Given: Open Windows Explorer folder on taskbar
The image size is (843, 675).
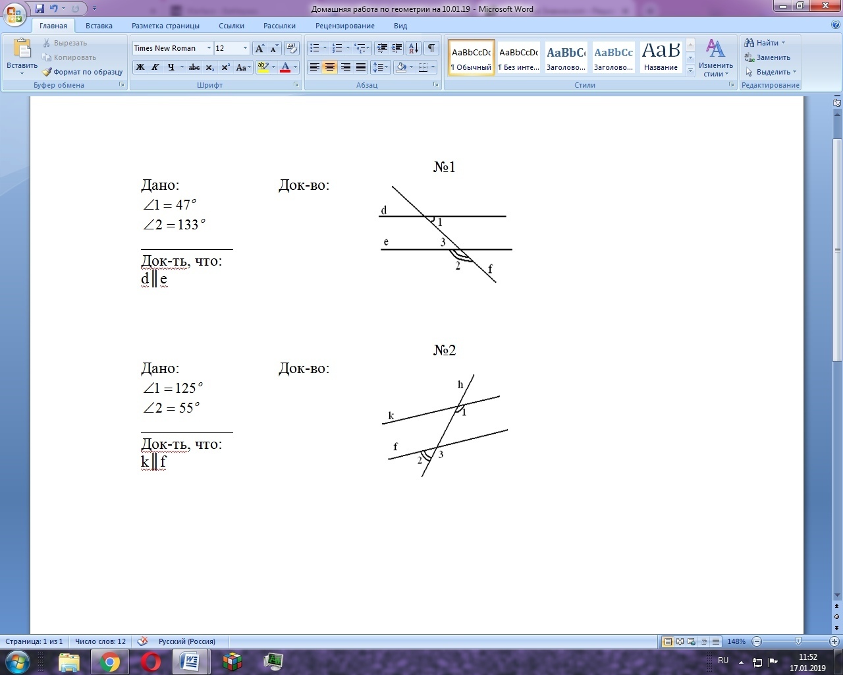Looking at the screenshot, I should coord(69,661).
